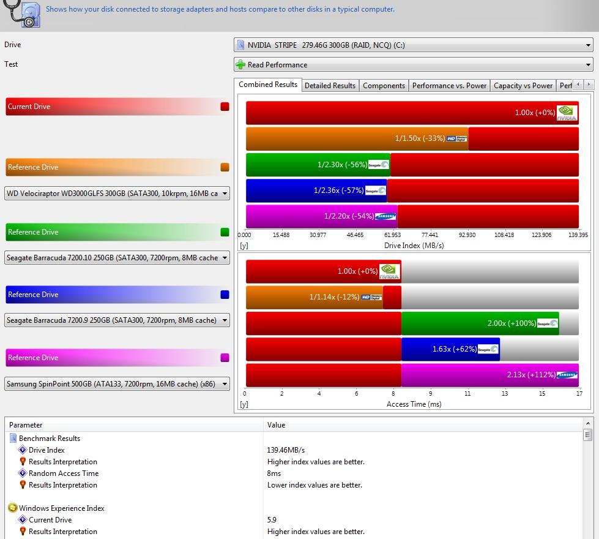Click the Lower index values are better text
The width and height of the screenshot is (599, 539).
[314, 485]
